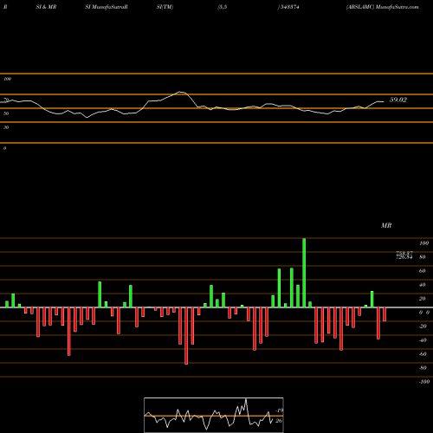433x433 pixels.
Task: Click the MR axis label 100
Action: pos(423,243)
